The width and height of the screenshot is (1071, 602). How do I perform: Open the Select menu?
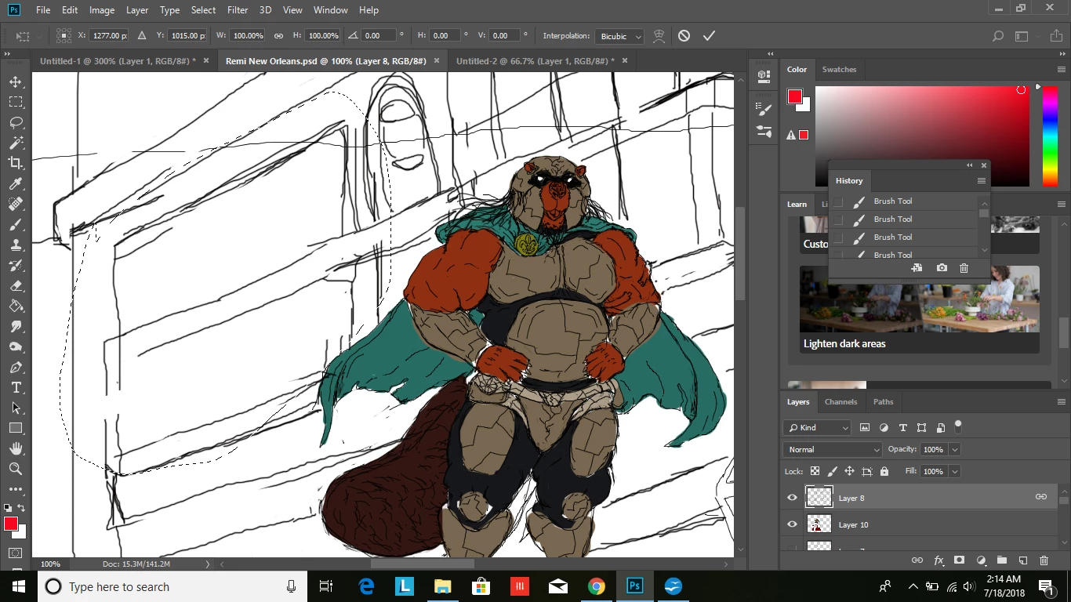pyautogui.click(x=203, y=10)
